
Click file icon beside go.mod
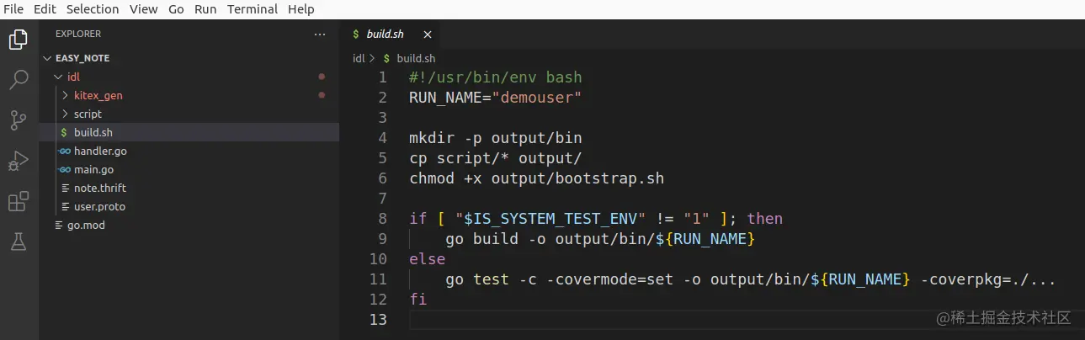click(58, 226)
